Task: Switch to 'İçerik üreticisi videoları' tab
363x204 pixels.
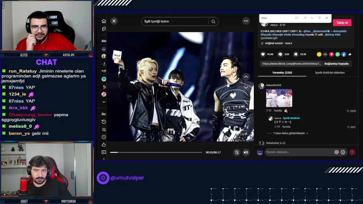Action: click(330, 73)
